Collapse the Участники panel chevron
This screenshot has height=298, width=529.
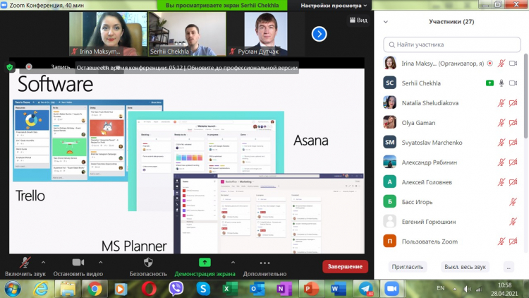pos(385,22)
